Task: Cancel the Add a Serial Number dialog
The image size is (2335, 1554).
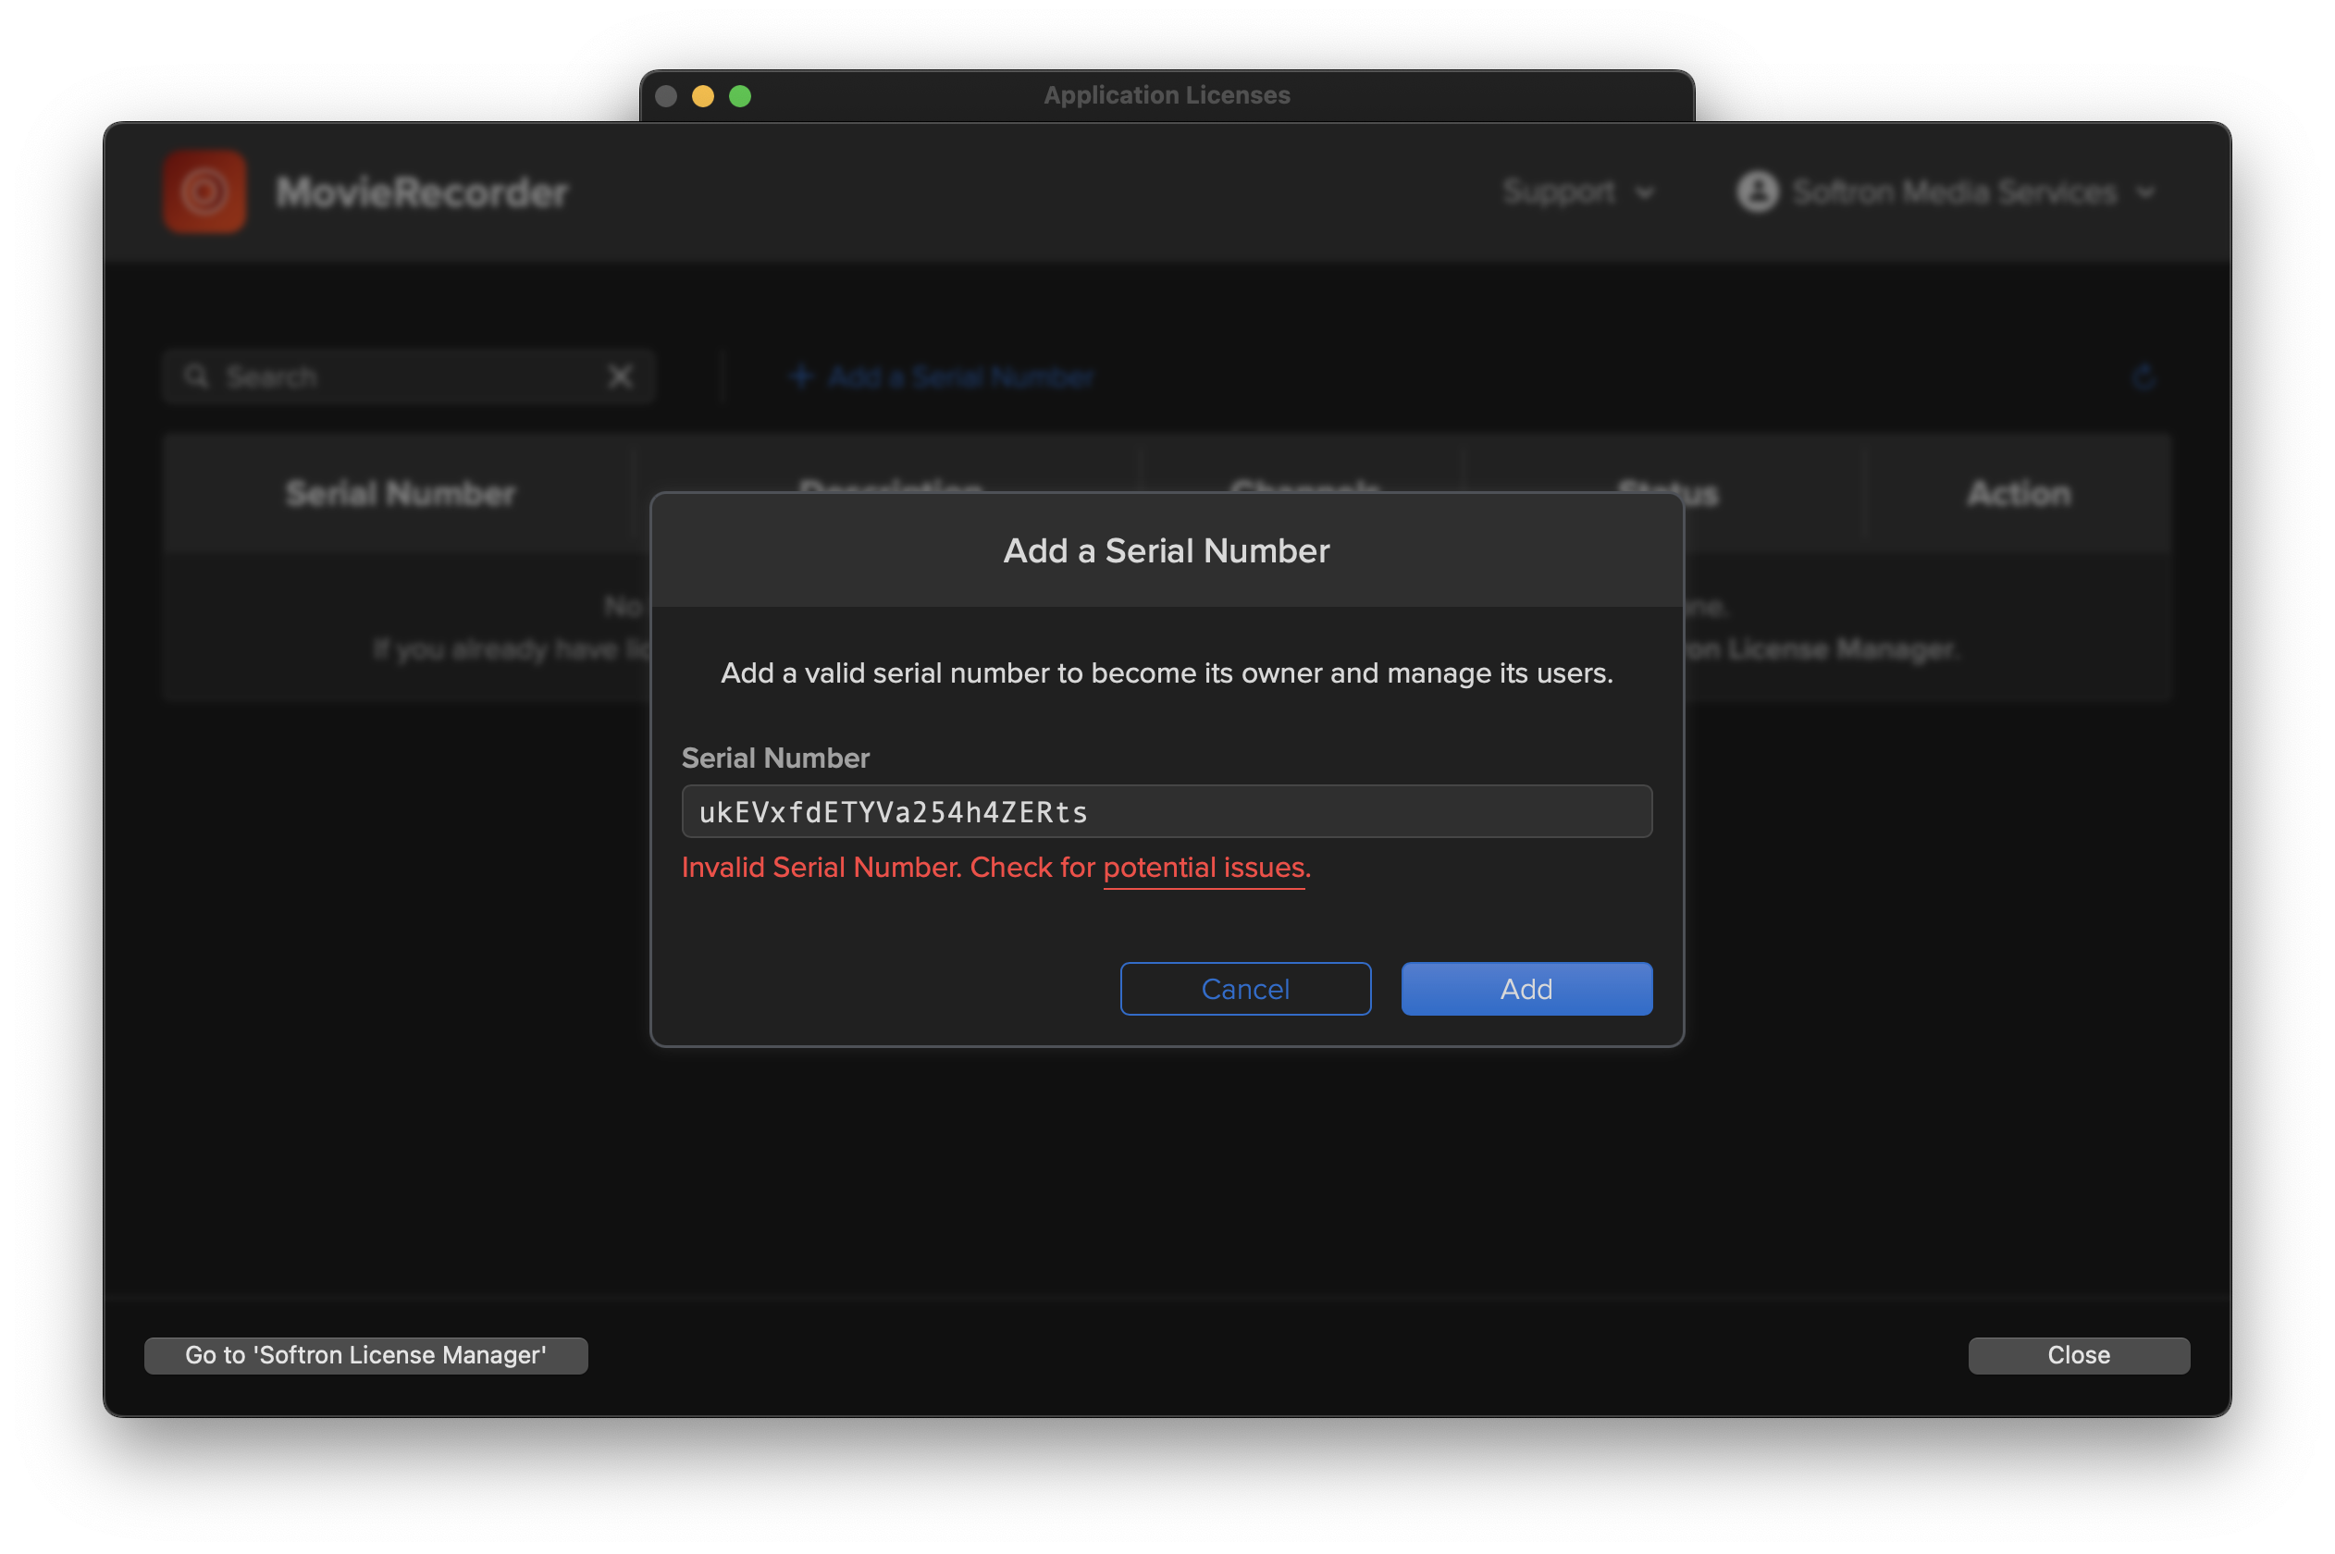Action: (x=1245, y=988)
